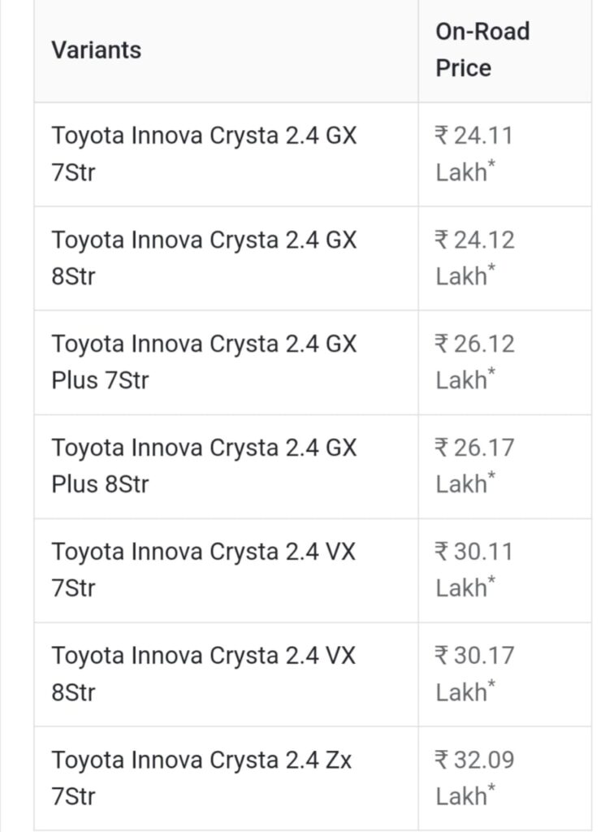
Task: Click the rupee symbol beside 30.11
Action: (443, 552)
